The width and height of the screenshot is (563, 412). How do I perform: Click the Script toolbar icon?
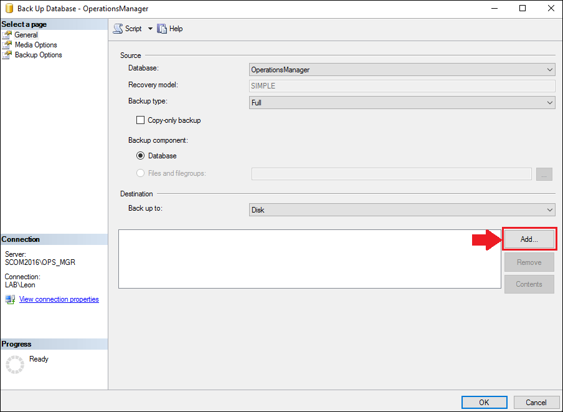pyautogui.click(x=118, y=29)
